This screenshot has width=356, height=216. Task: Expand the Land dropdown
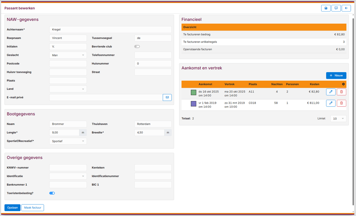pyautogui.click(x=68, y=89)
